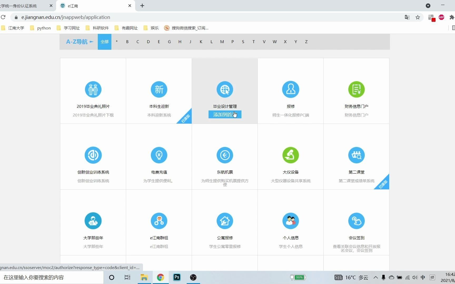Open the 有趣网址 bookmark folder

[126, 28]
